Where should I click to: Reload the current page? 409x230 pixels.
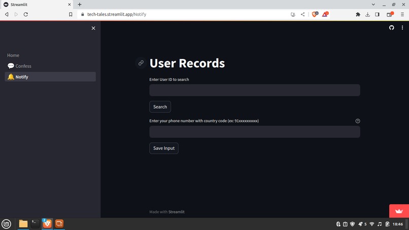(x=25, y=14)
